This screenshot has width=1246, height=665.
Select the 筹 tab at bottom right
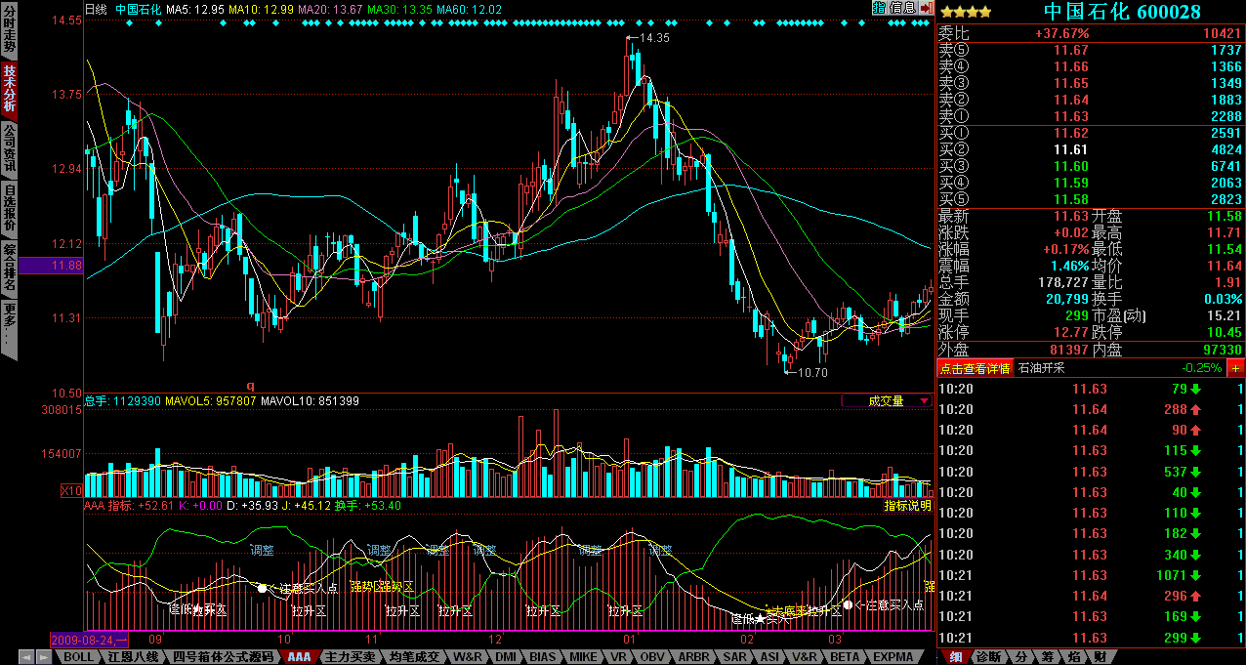pyautogui.click(x=1047, y=657)
